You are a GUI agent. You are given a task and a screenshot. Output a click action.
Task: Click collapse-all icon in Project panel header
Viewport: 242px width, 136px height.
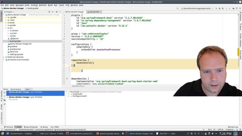(x=53, y=12)
